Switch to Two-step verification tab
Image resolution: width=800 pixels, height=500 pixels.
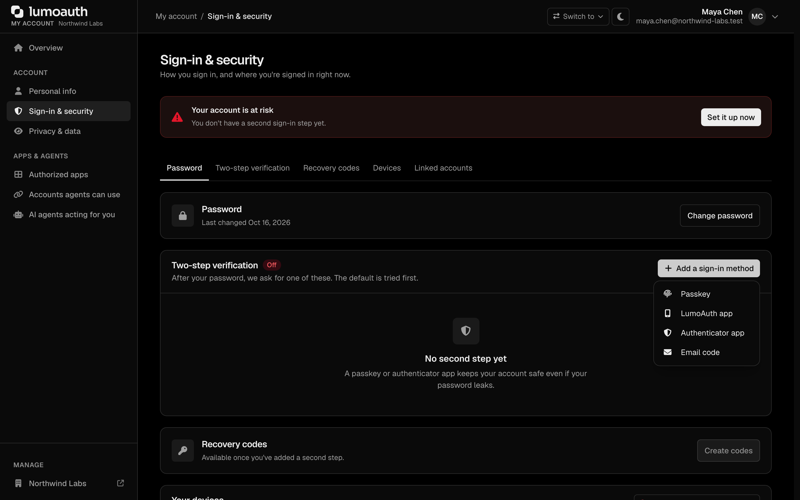(x=252, y=168)
